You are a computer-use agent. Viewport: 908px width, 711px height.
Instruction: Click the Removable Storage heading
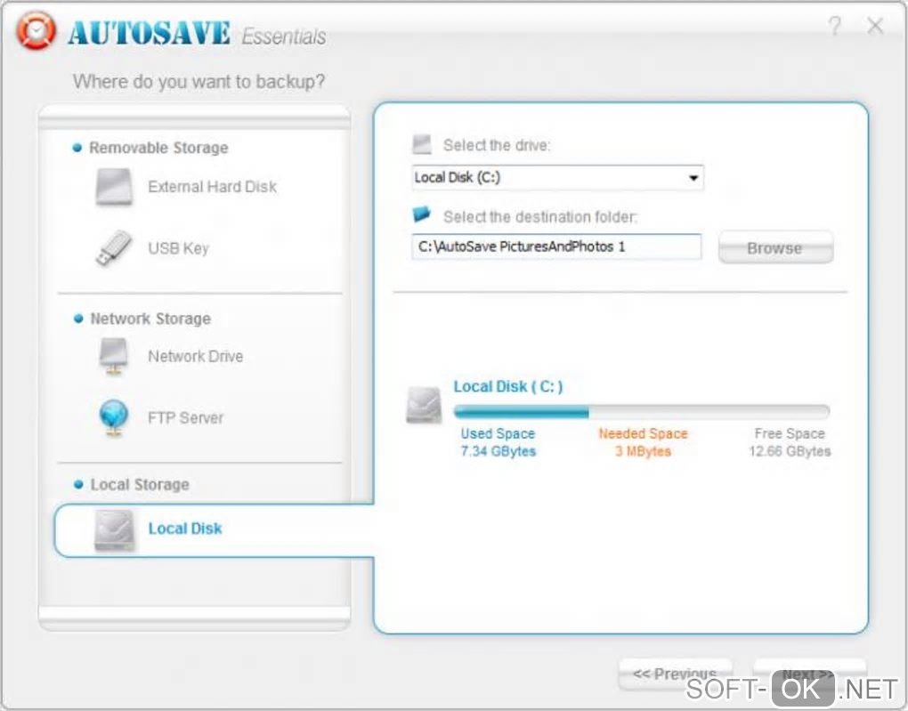pyautogui.click(x=158, y=148)
